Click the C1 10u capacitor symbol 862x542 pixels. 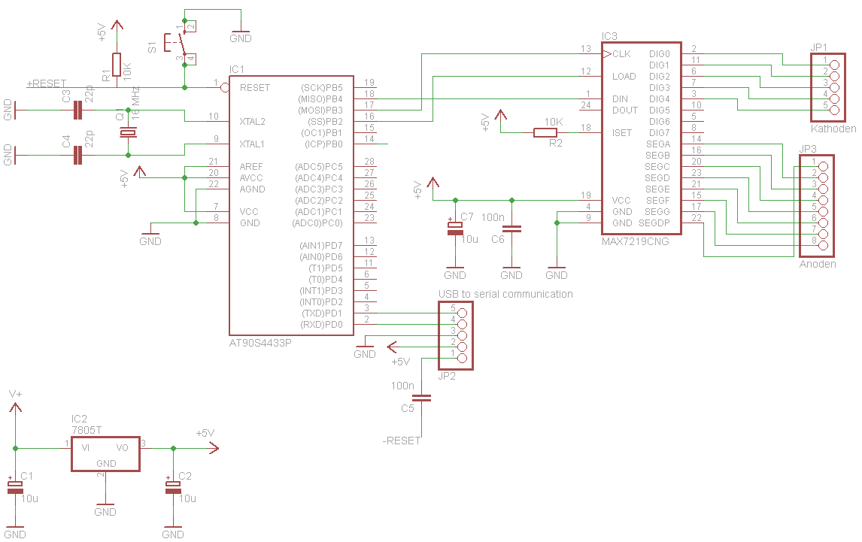(15, 487)
